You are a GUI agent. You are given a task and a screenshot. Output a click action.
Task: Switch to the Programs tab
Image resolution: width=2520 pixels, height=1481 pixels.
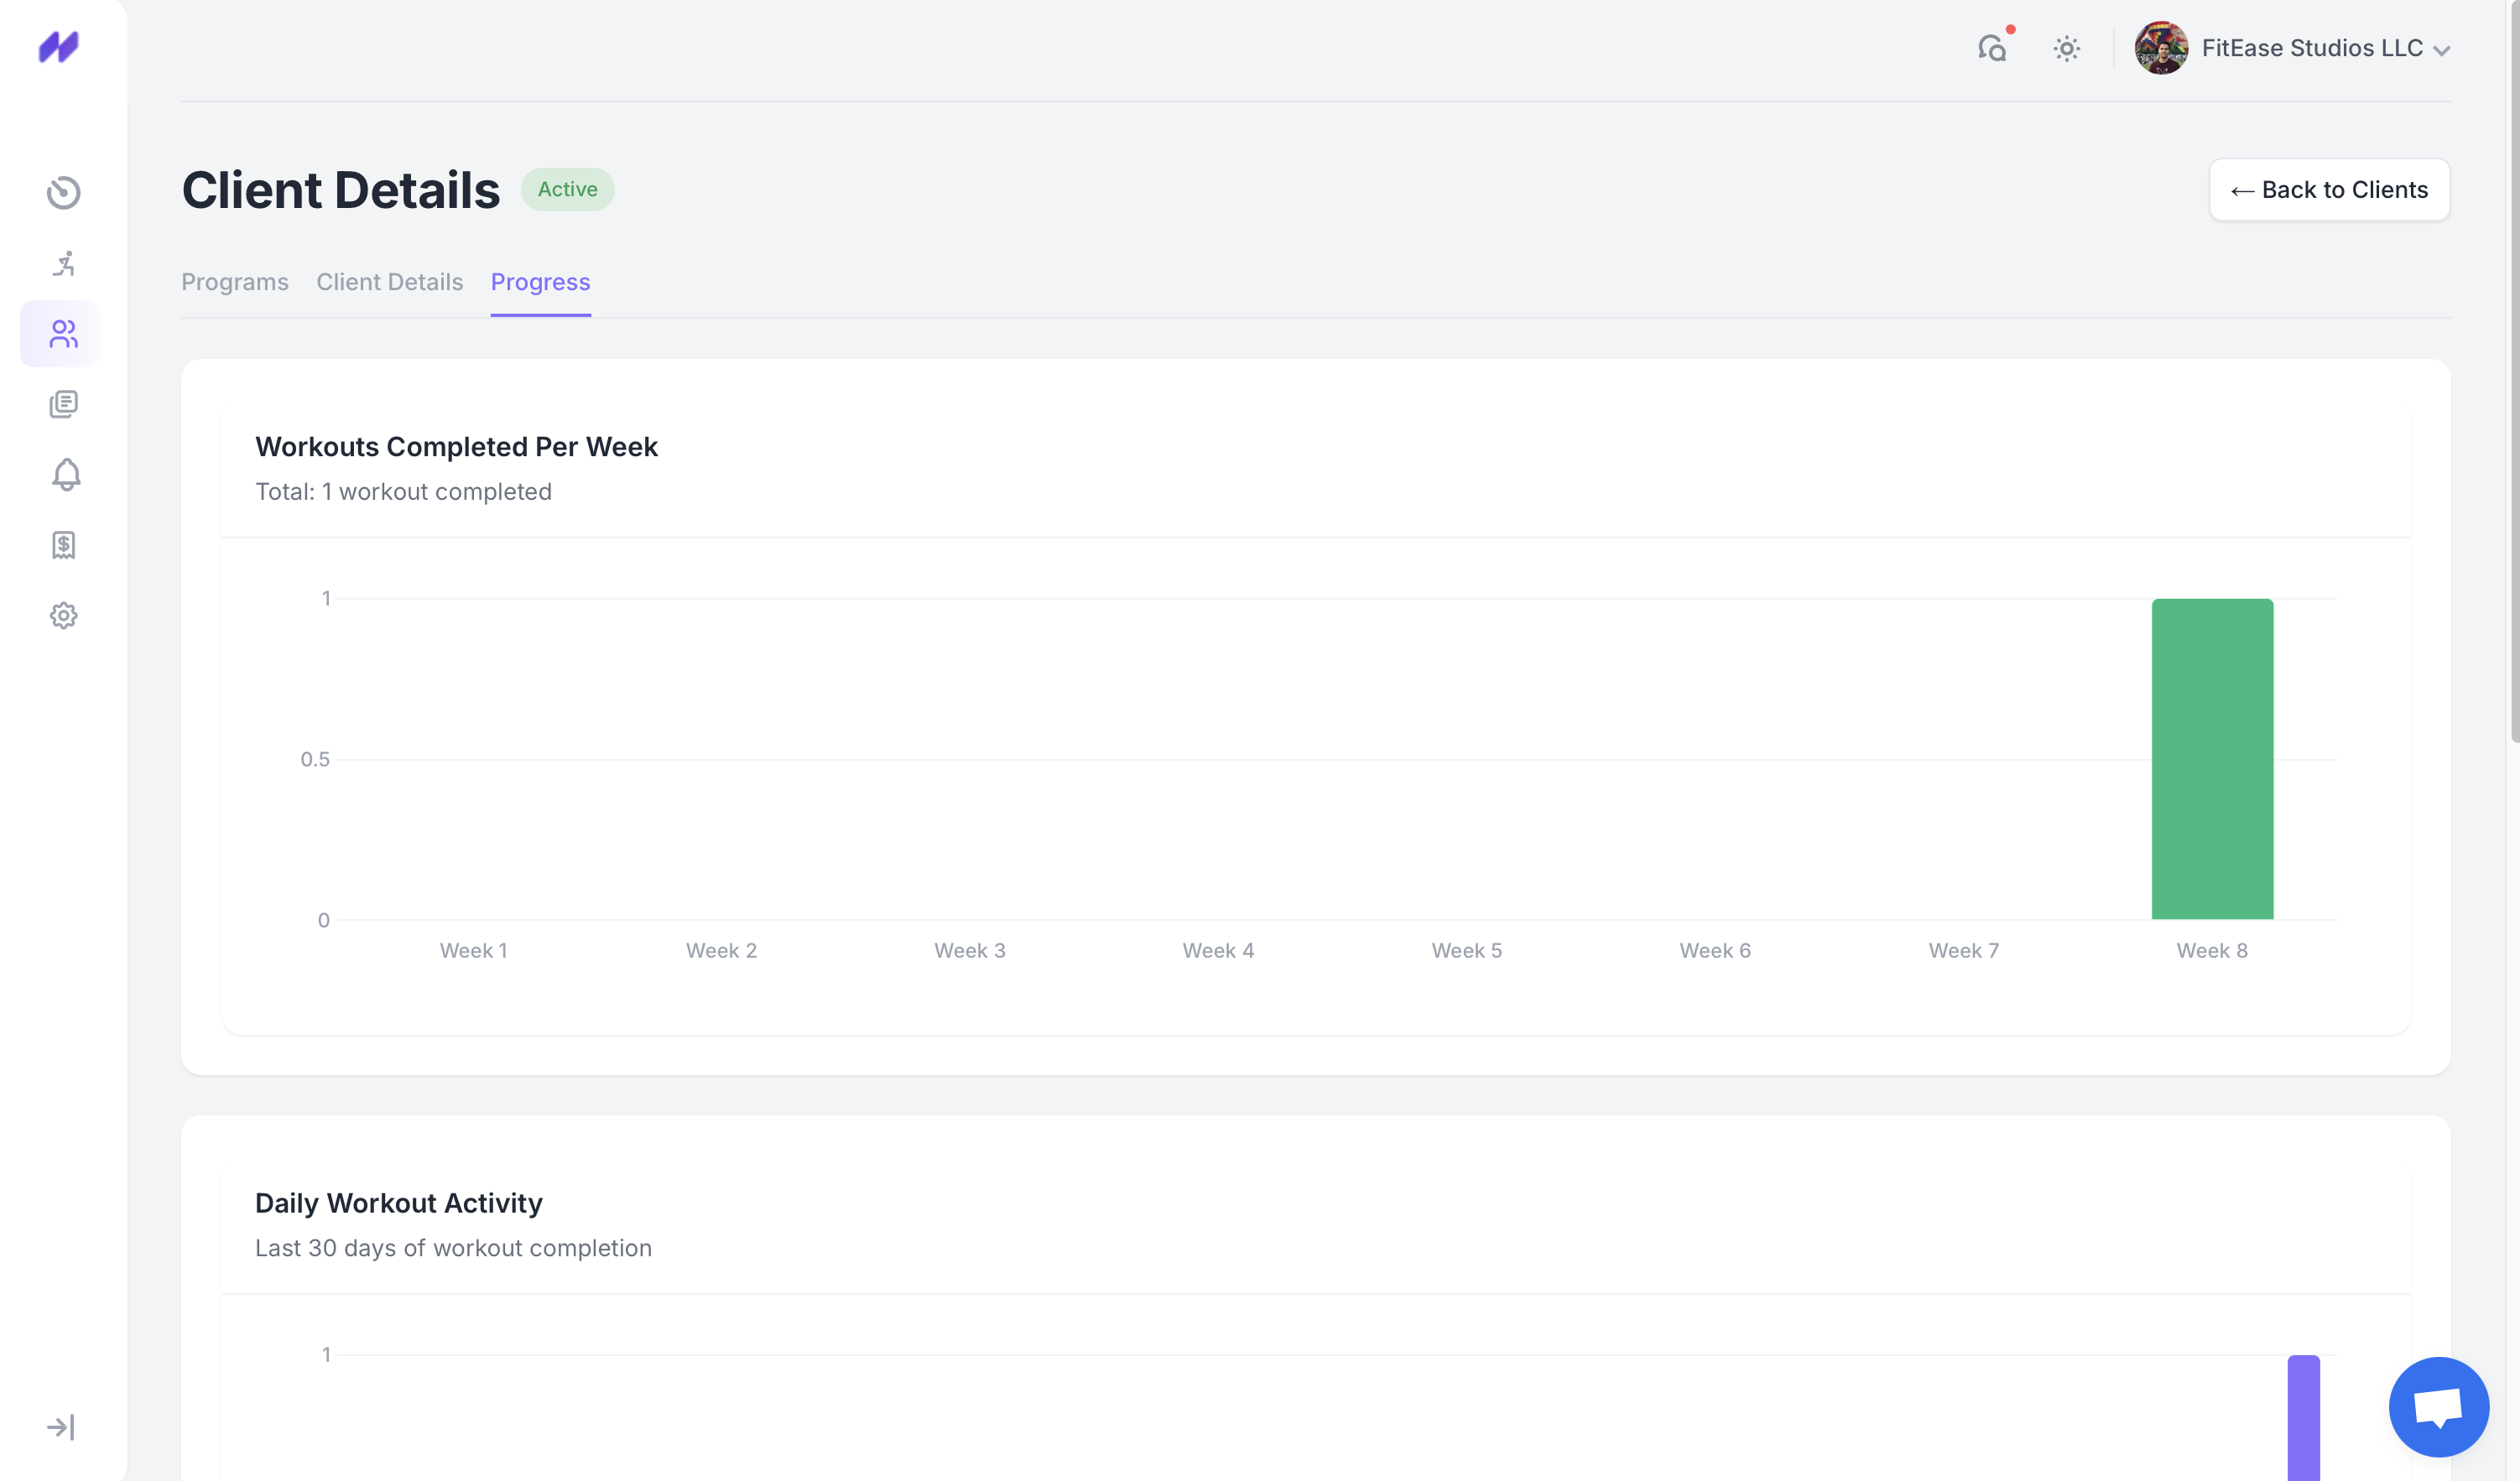click(x=234, y=282)
